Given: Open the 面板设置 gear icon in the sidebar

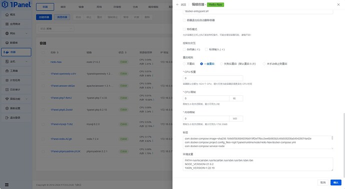Looking at the screenshot, I should click(7, 108).
